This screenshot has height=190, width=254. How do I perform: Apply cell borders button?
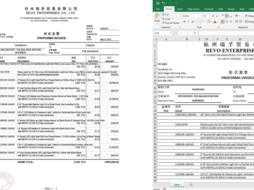pyautogui.click(x=200, y=22)
